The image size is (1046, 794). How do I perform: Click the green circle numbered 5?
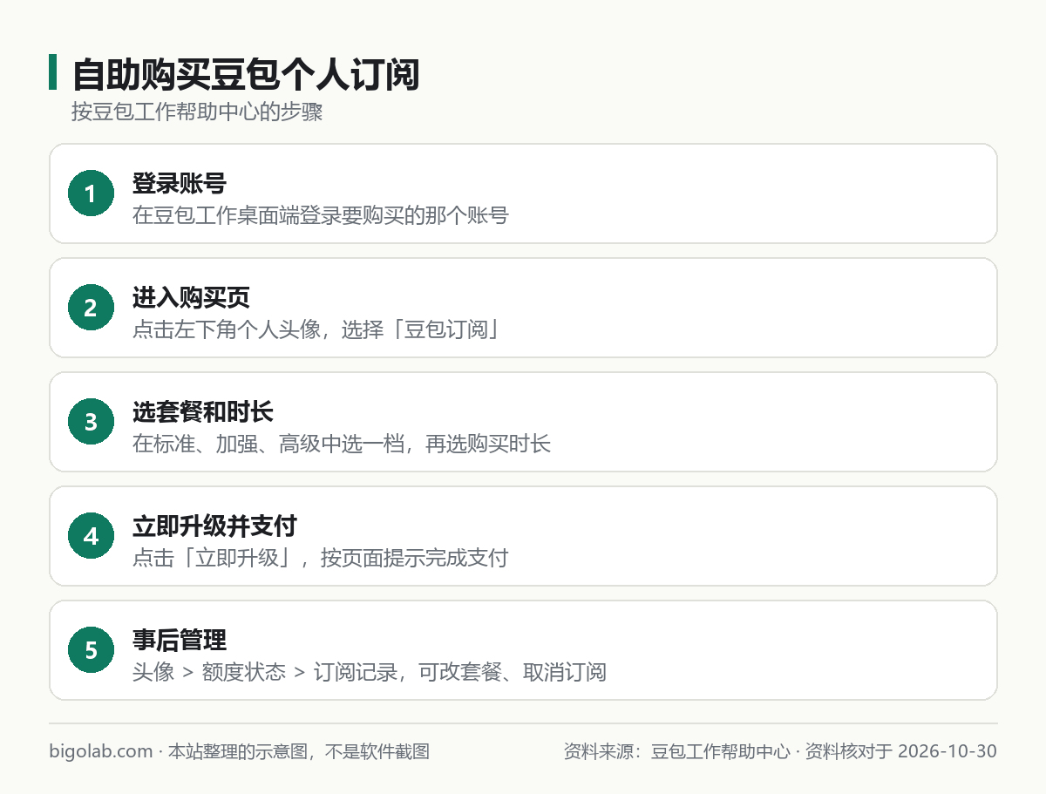click(x=91, y=650)
